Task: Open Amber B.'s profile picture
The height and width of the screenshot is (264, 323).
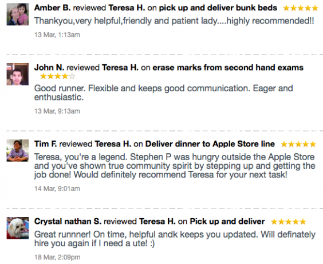Action: point(18,14)
